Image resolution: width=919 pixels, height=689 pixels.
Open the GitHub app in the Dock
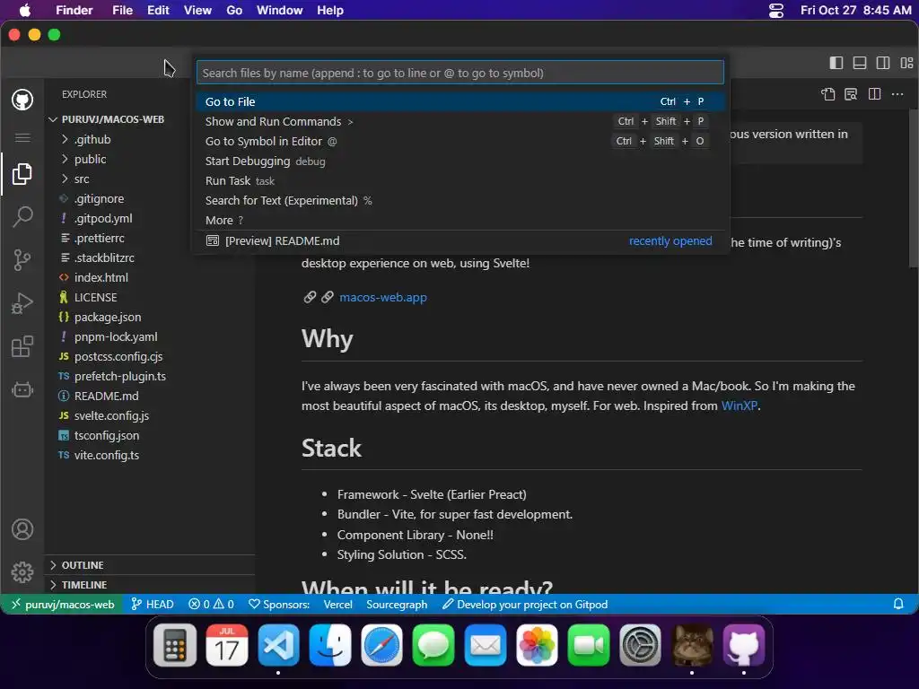tap(744, 646)
